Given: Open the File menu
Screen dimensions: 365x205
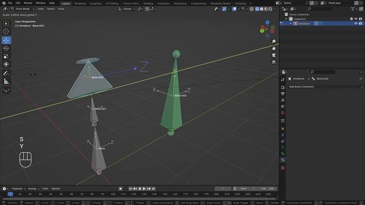Looking at the screenshot, I should 10,3.
